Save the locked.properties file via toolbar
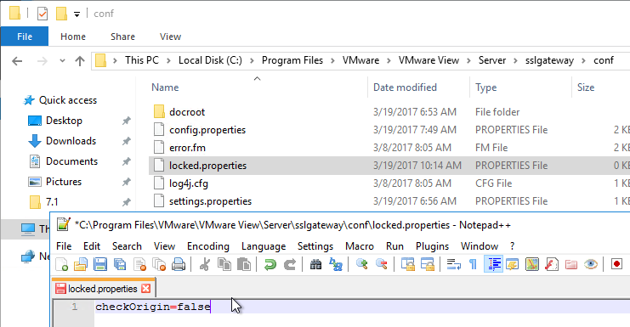 100,264
